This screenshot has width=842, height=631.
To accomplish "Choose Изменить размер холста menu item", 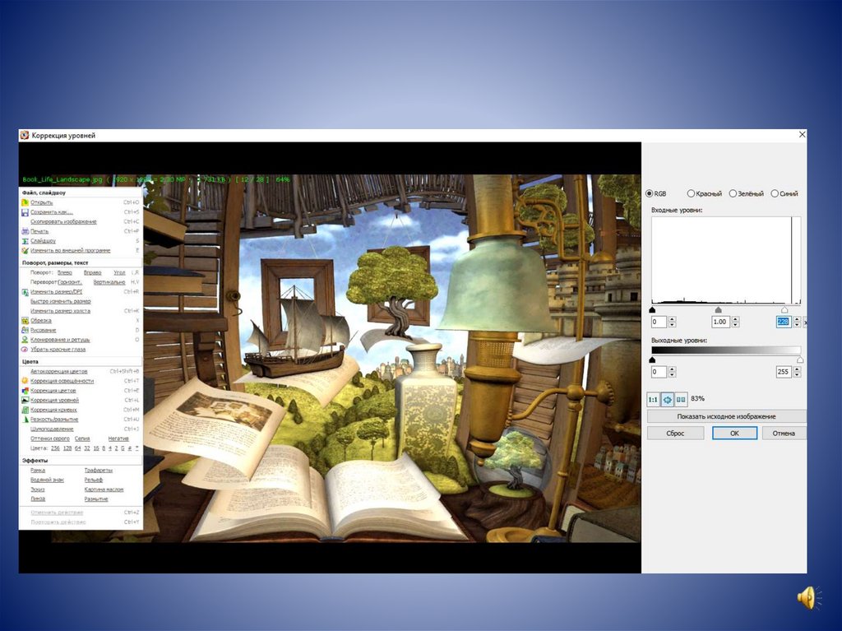I will tap(60, 311).
